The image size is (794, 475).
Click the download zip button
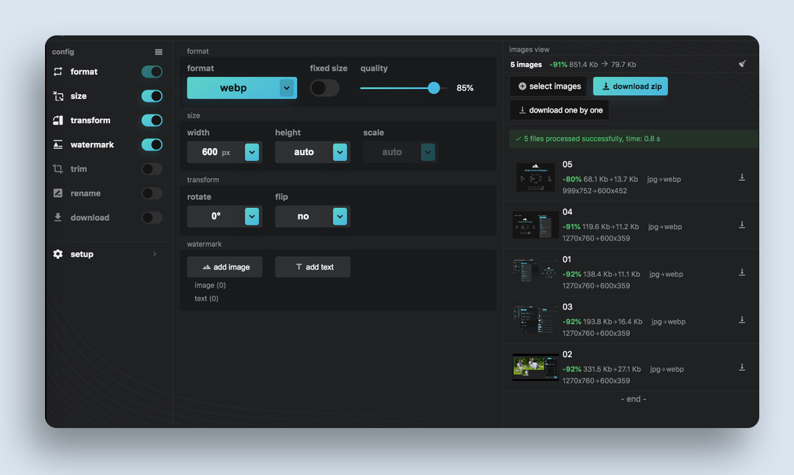(x=631, y=86)
